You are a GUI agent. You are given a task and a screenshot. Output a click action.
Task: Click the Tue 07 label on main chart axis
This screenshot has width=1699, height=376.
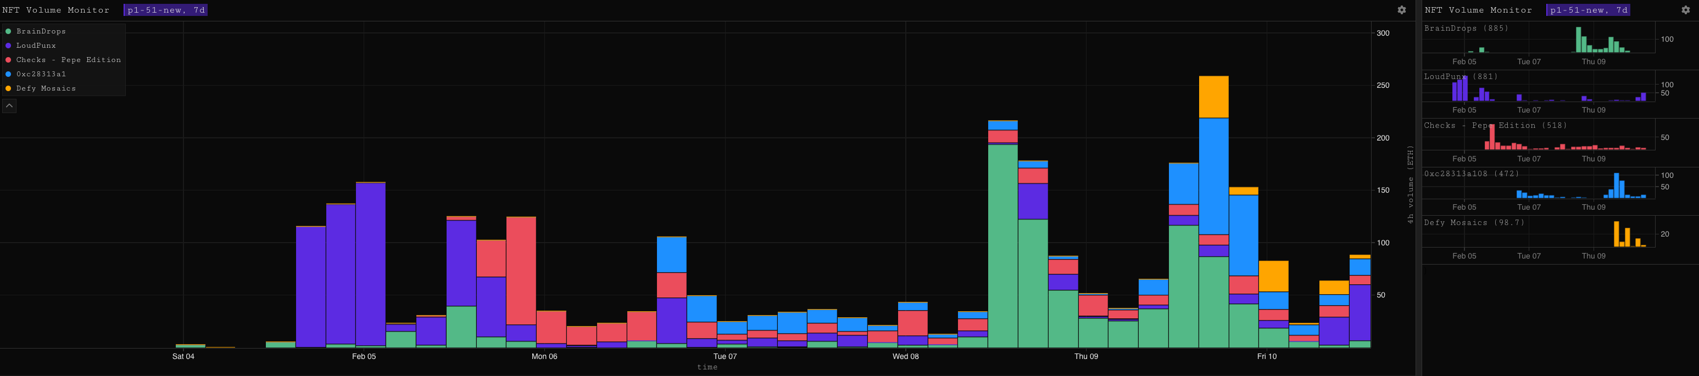pyautogui.click(x=725, y=356)
